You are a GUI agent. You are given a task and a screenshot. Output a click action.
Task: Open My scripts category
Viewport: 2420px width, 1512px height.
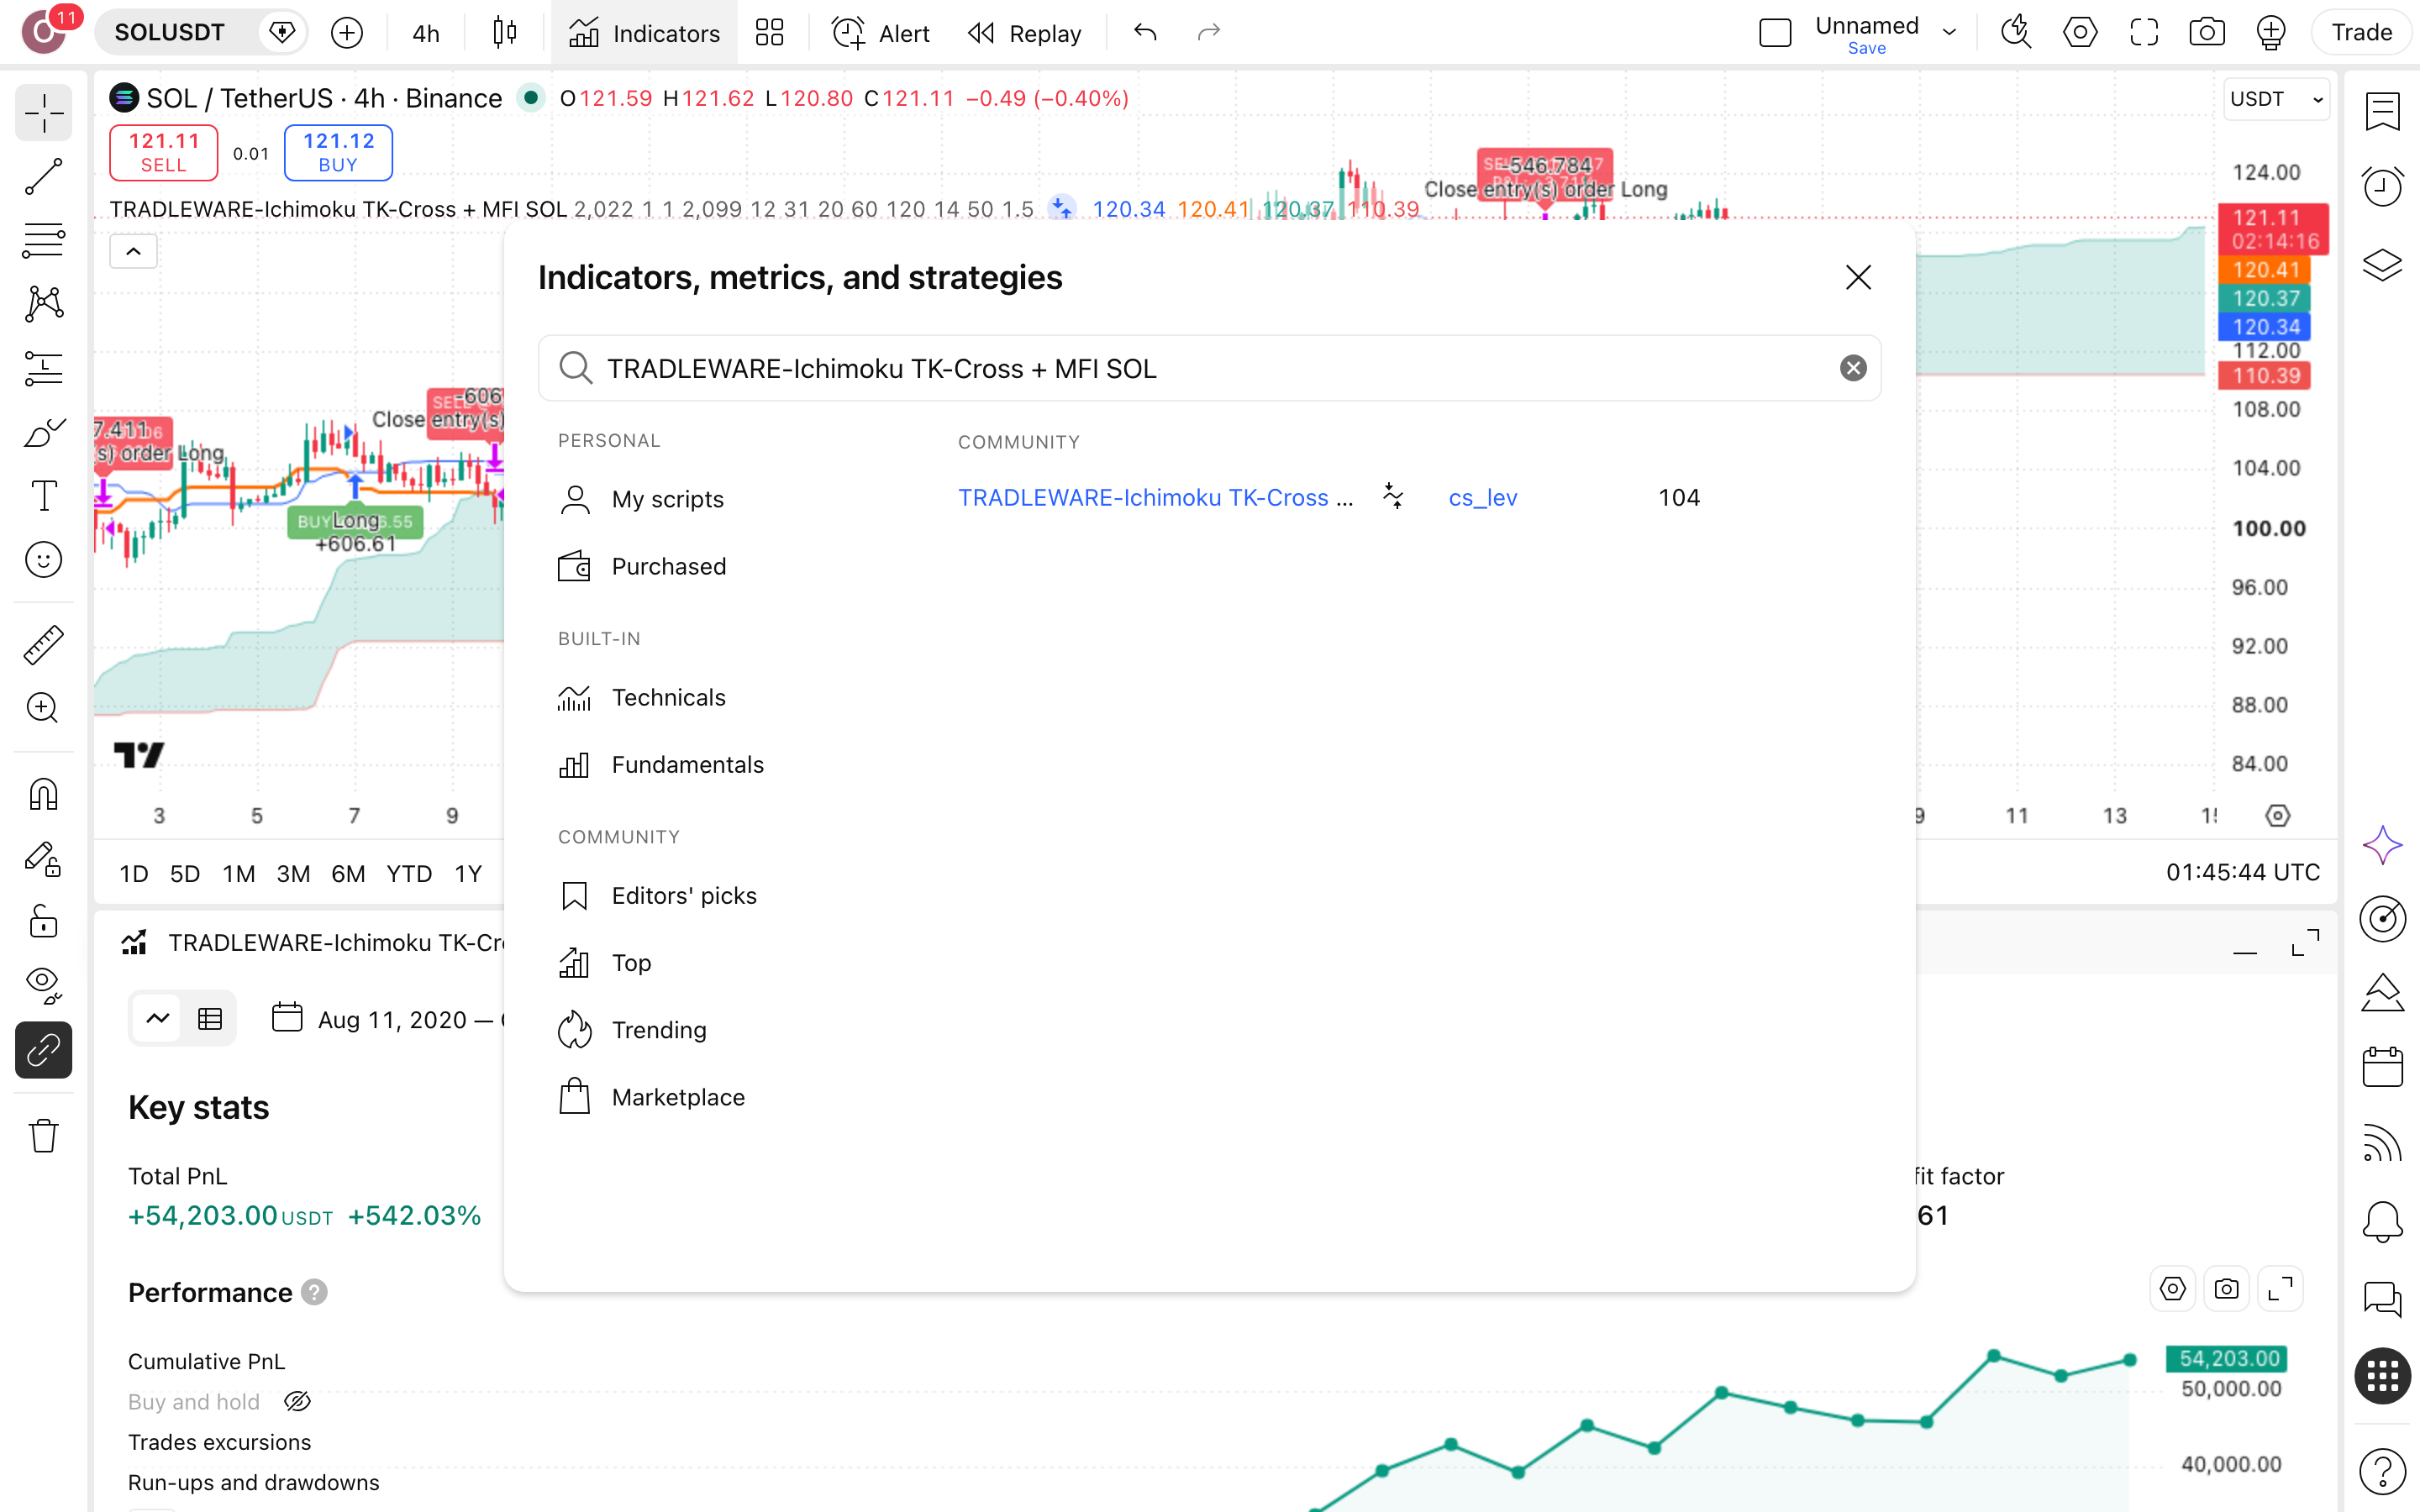(x=642, y=499)
